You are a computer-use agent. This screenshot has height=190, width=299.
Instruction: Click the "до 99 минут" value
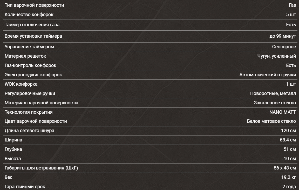click(x=283, y=36)
